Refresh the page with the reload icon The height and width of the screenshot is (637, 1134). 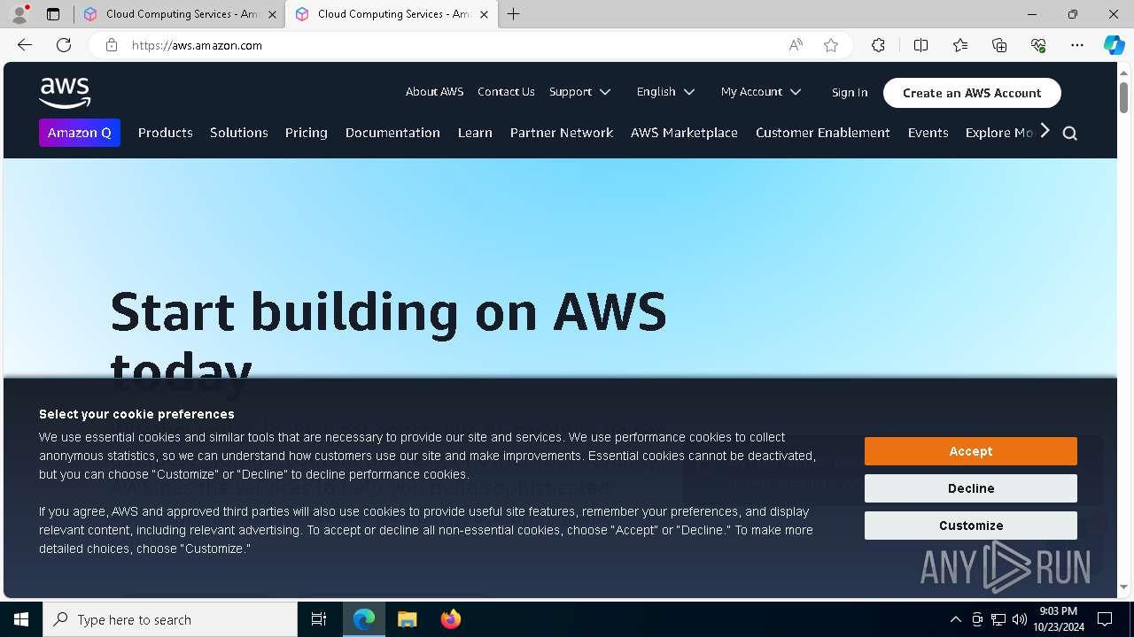click(x=64, y=45)
